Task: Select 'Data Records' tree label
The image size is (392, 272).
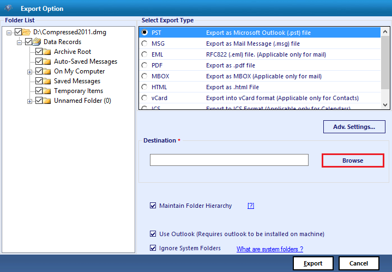Action: click(63, 42)
